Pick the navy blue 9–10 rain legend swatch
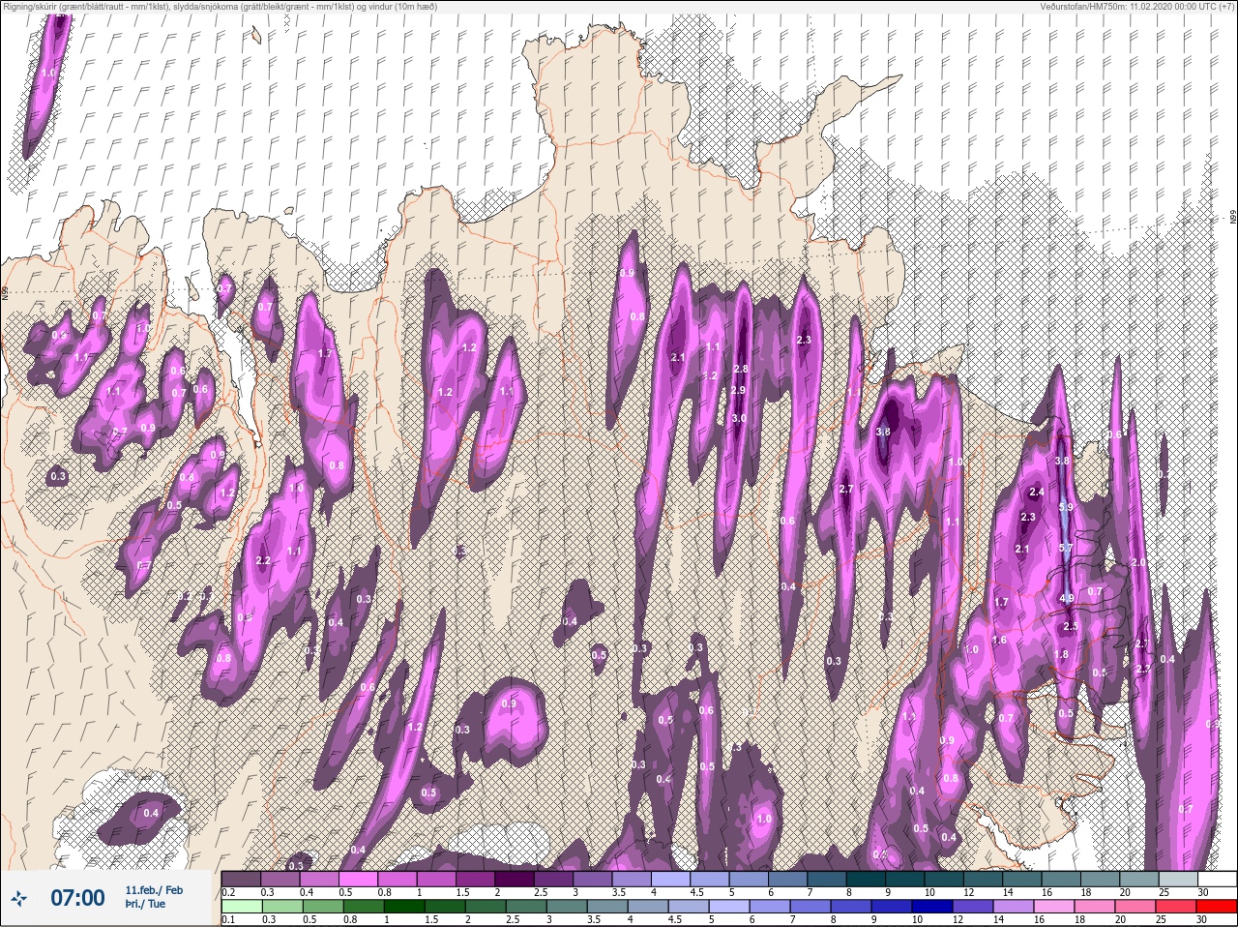This screenshot has width=1238, height=927. 894,907
